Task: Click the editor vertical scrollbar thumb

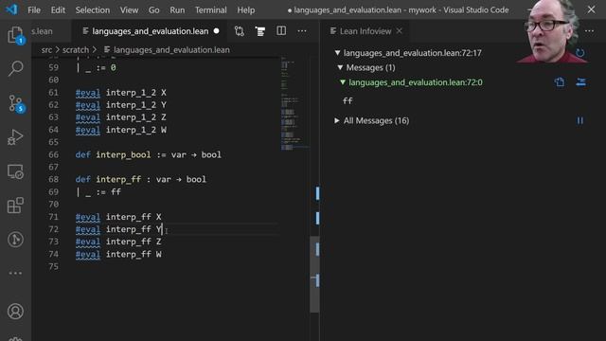Action: click(x=314, y=274)
